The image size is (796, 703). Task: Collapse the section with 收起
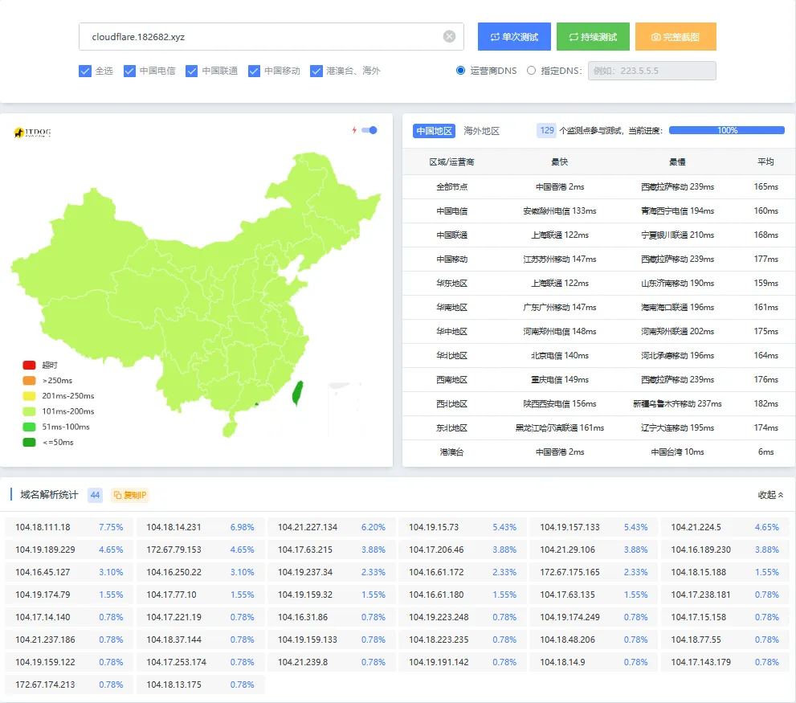[770, 495]
